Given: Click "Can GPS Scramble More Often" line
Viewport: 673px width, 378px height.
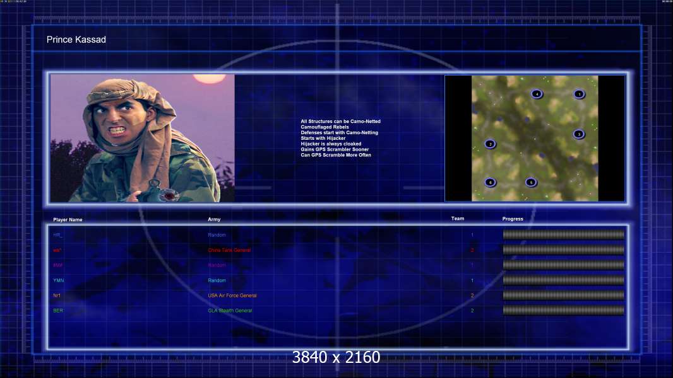Looking at the screenshot, I should tap(336, 154).
